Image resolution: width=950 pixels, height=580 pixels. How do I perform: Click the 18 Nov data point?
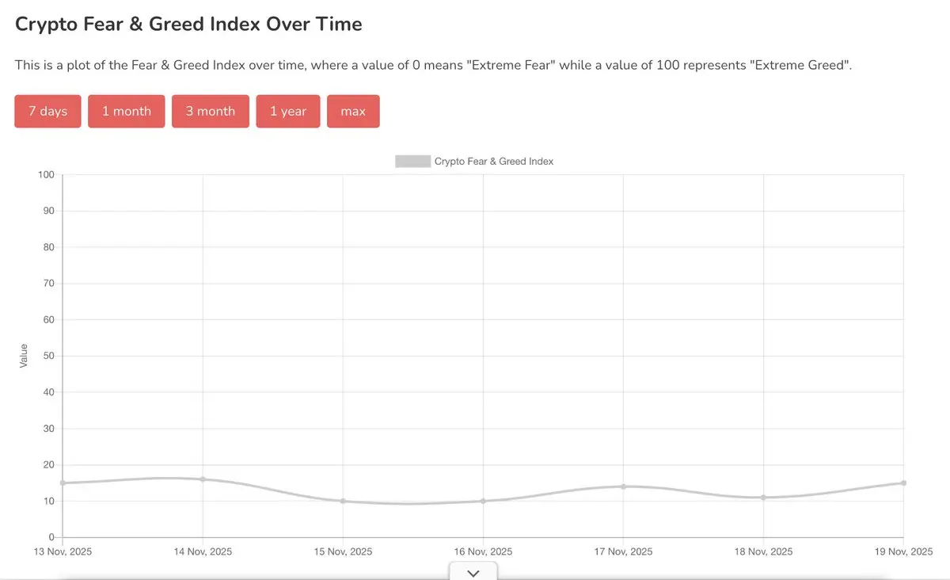pyautogui.click(x=763, y=498)
